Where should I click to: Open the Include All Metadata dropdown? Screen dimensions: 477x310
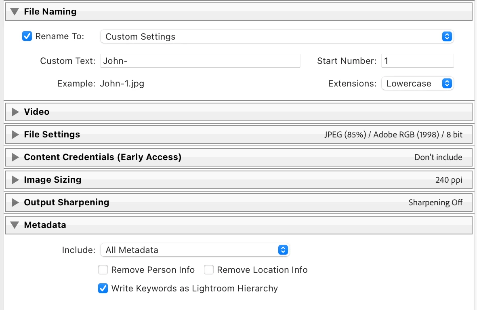(x=195, y=250)
